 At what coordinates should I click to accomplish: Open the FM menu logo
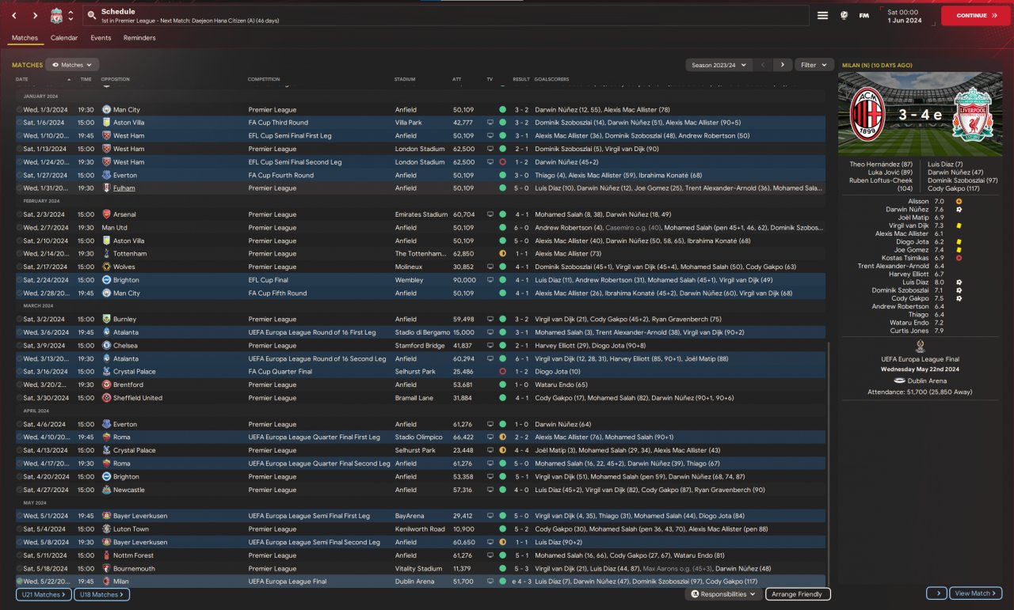pos(863,15)
